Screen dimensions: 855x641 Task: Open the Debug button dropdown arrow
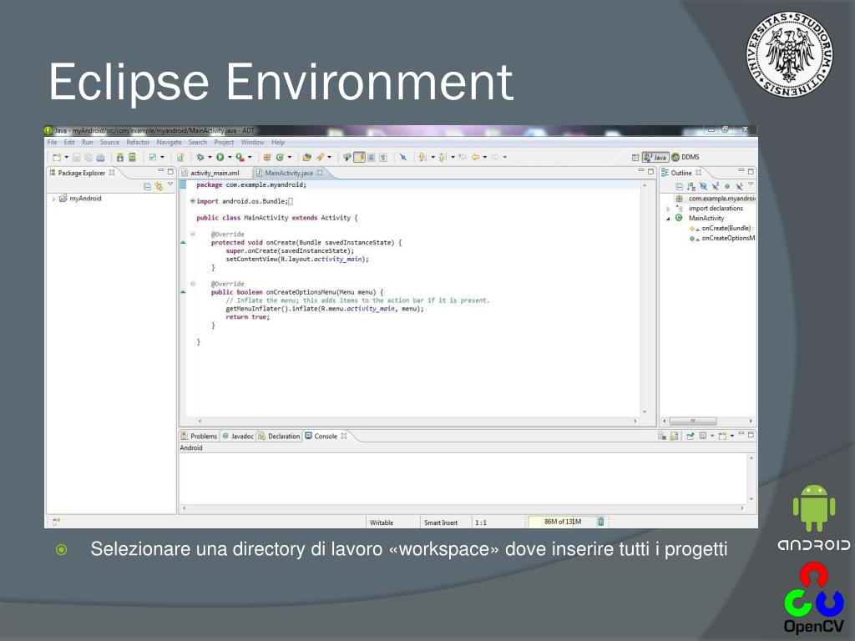tap(210, 158)
